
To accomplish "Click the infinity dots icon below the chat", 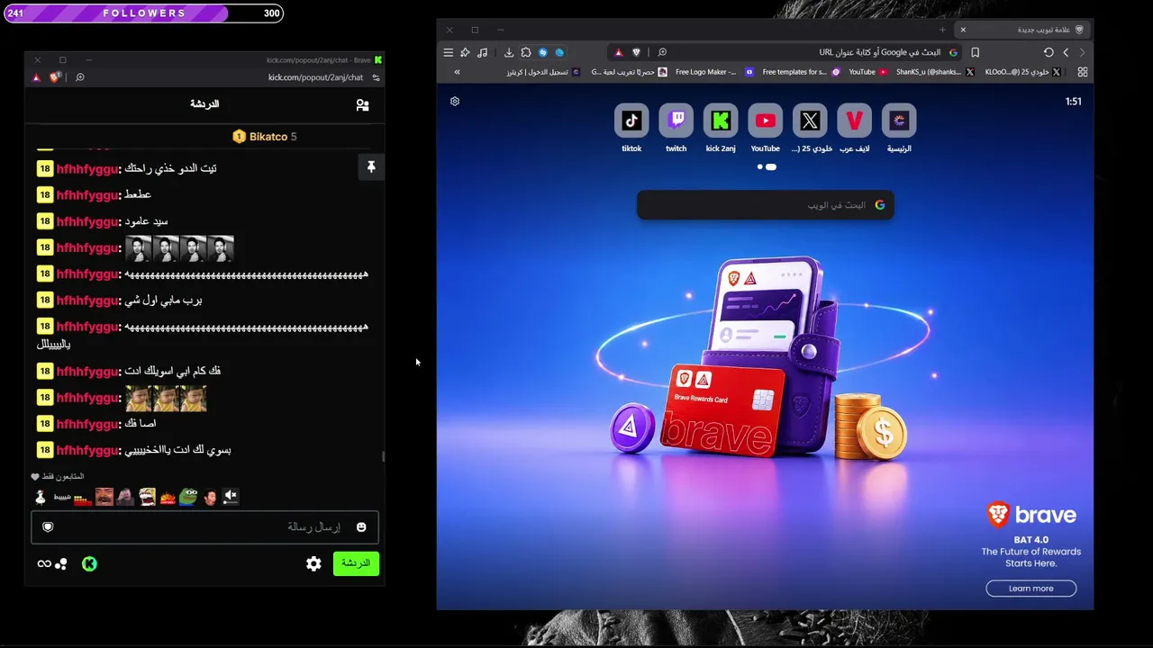I will click(52, 563).
